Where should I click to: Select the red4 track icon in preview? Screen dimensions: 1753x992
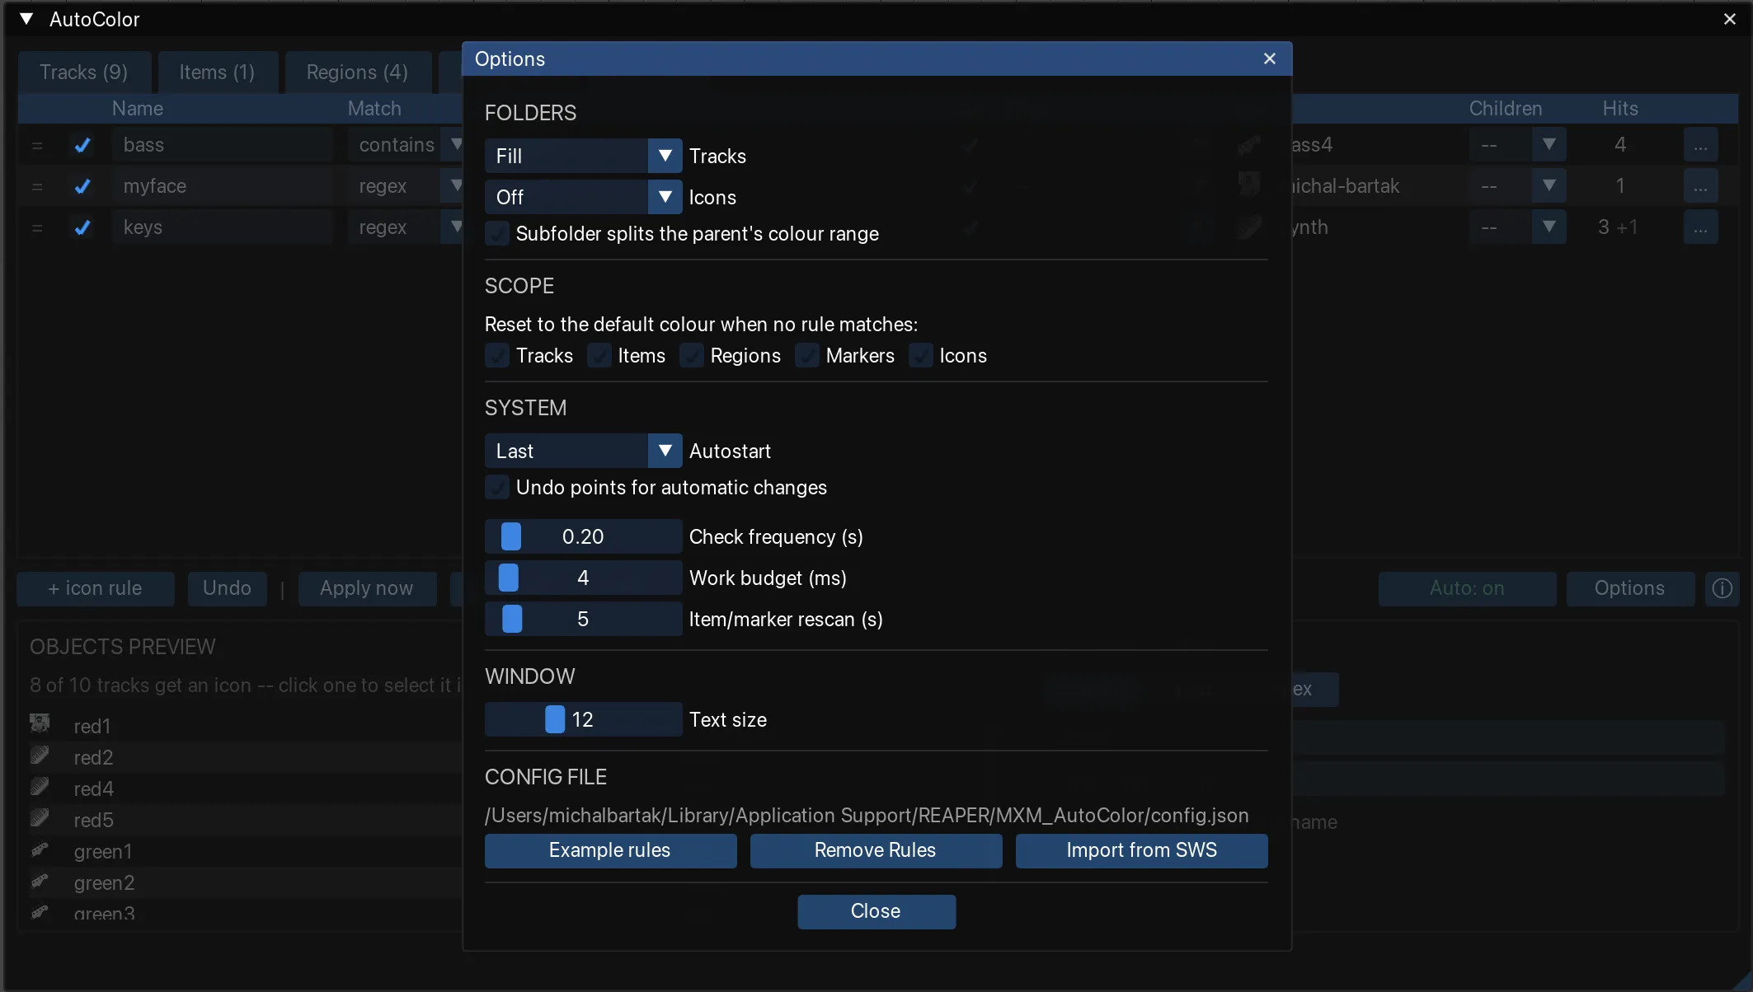[40, 787]
